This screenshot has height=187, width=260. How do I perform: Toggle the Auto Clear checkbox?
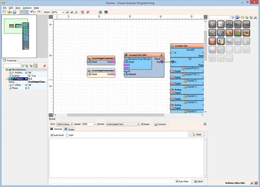pyautogui.click(x=177, y=181)
